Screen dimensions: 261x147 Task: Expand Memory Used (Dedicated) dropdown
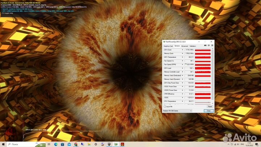[182, 75]
